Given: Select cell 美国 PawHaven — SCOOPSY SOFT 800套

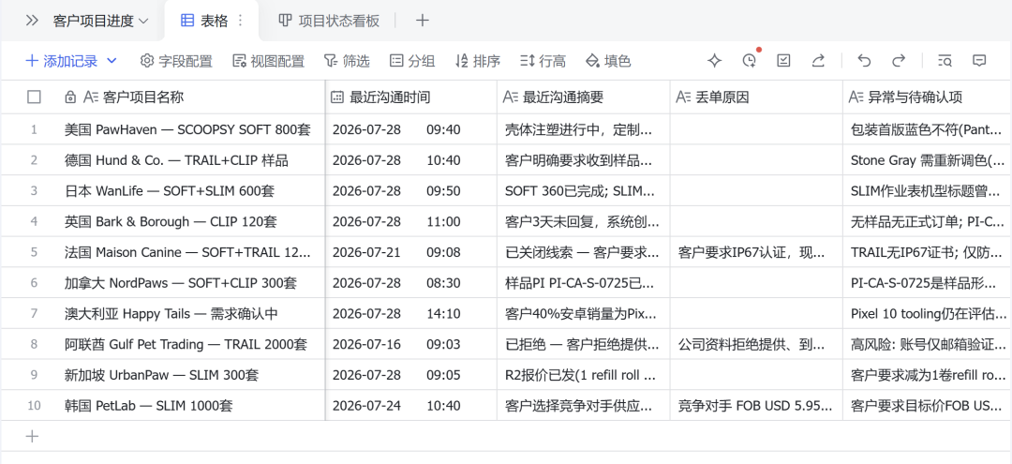Looking at the screenshot, I should [192, 129].
